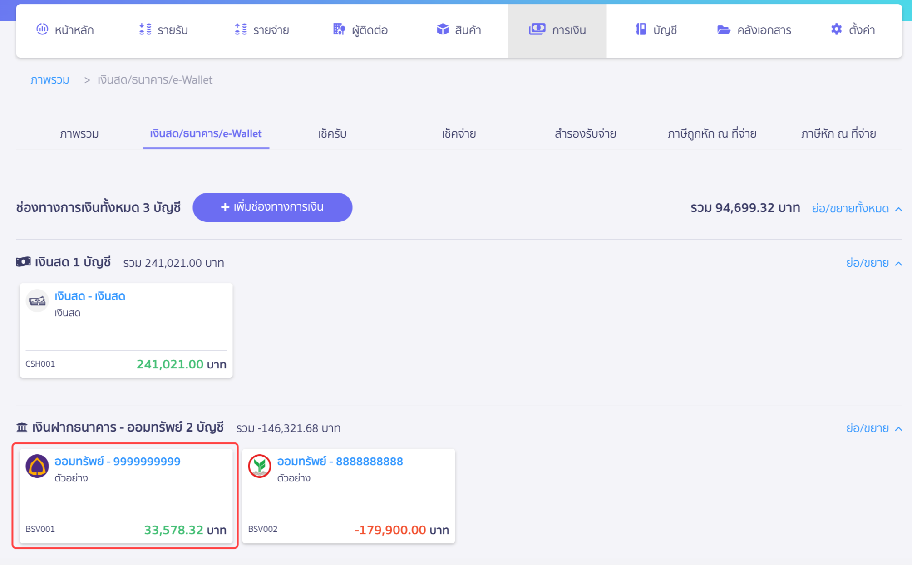This screenshot has width=912, height=565.
Task: Click the รายรับ income icon
Action: point(145,29)
